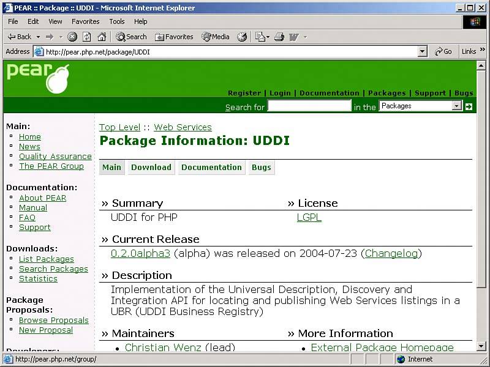Click the History icon in toolbar
The image size is (490, 367).
[242, 37]
